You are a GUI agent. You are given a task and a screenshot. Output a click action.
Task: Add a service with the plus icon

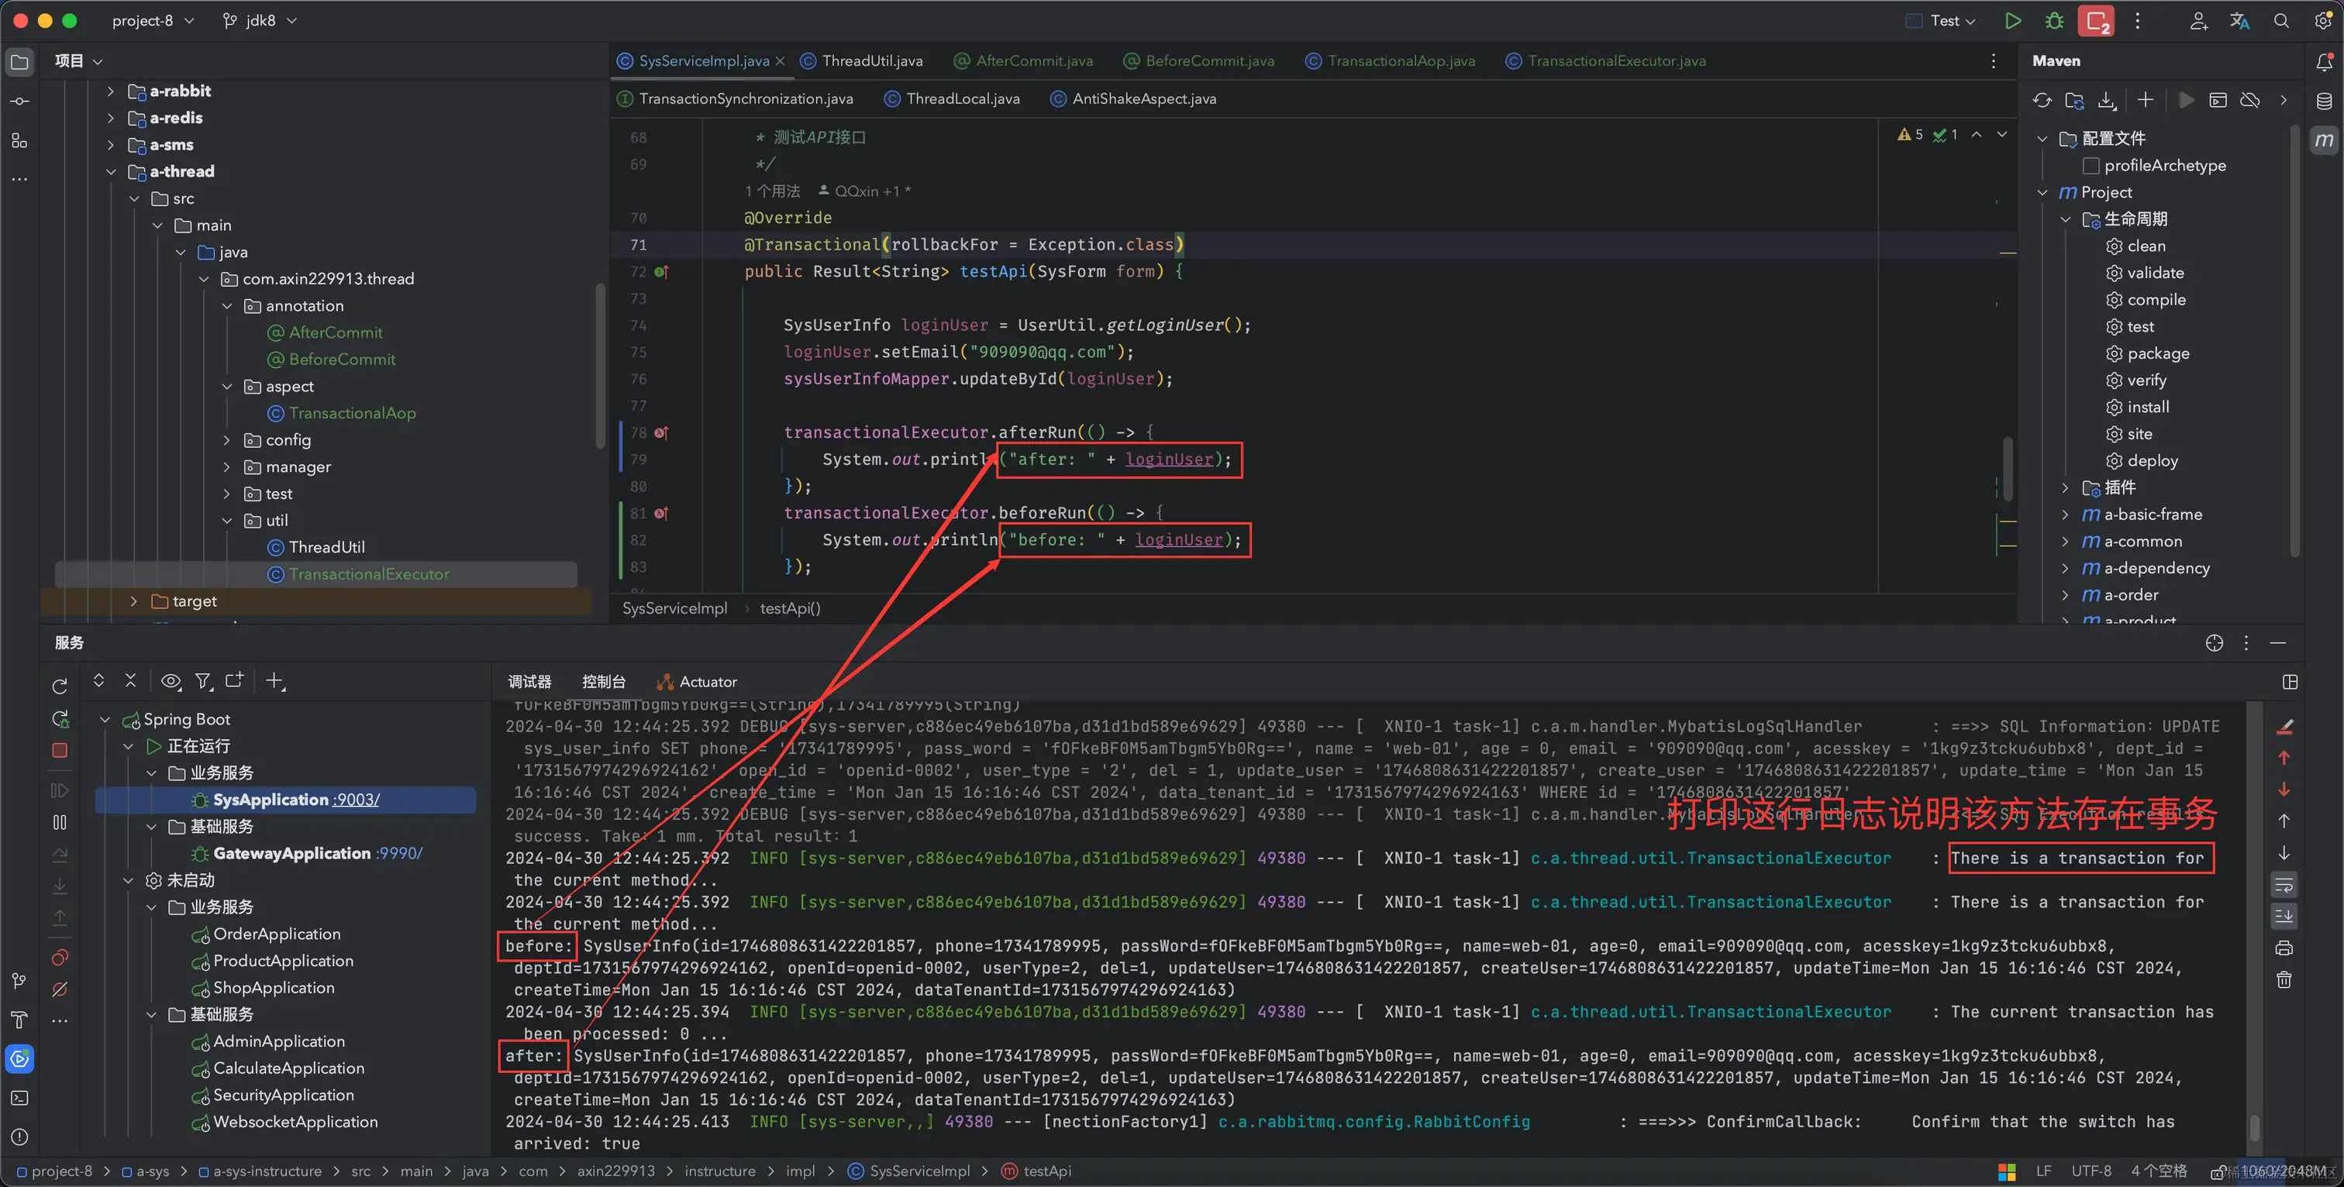275,680
